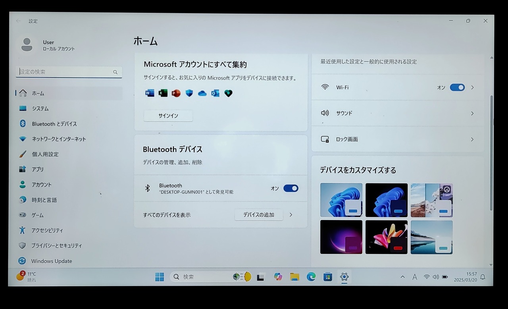Viewport: 508px width, 309px height.
Task: Click the battery icon in system tray
Action: (x=445, y=277)
